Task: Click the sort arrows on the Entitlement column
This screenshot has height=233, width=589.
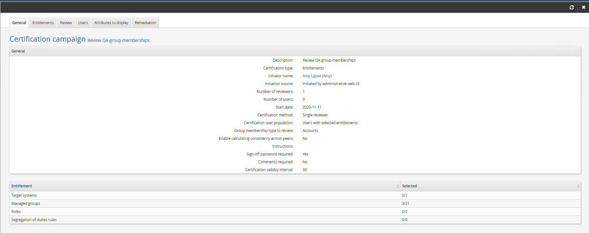Action: click(397, 186)
